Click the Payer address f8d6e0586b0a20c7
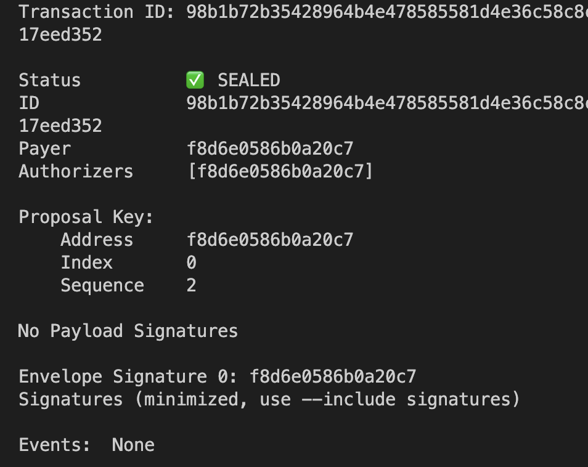 click(x=270, y=148)
